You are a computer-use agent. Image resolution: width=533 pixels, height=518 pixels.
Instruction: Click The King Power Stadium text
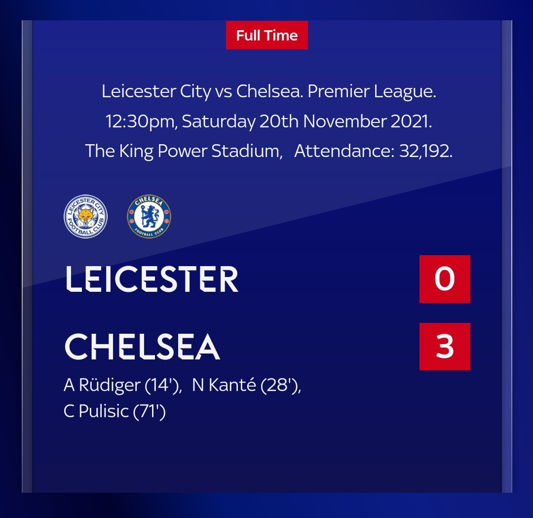click(x=184, y=151)
